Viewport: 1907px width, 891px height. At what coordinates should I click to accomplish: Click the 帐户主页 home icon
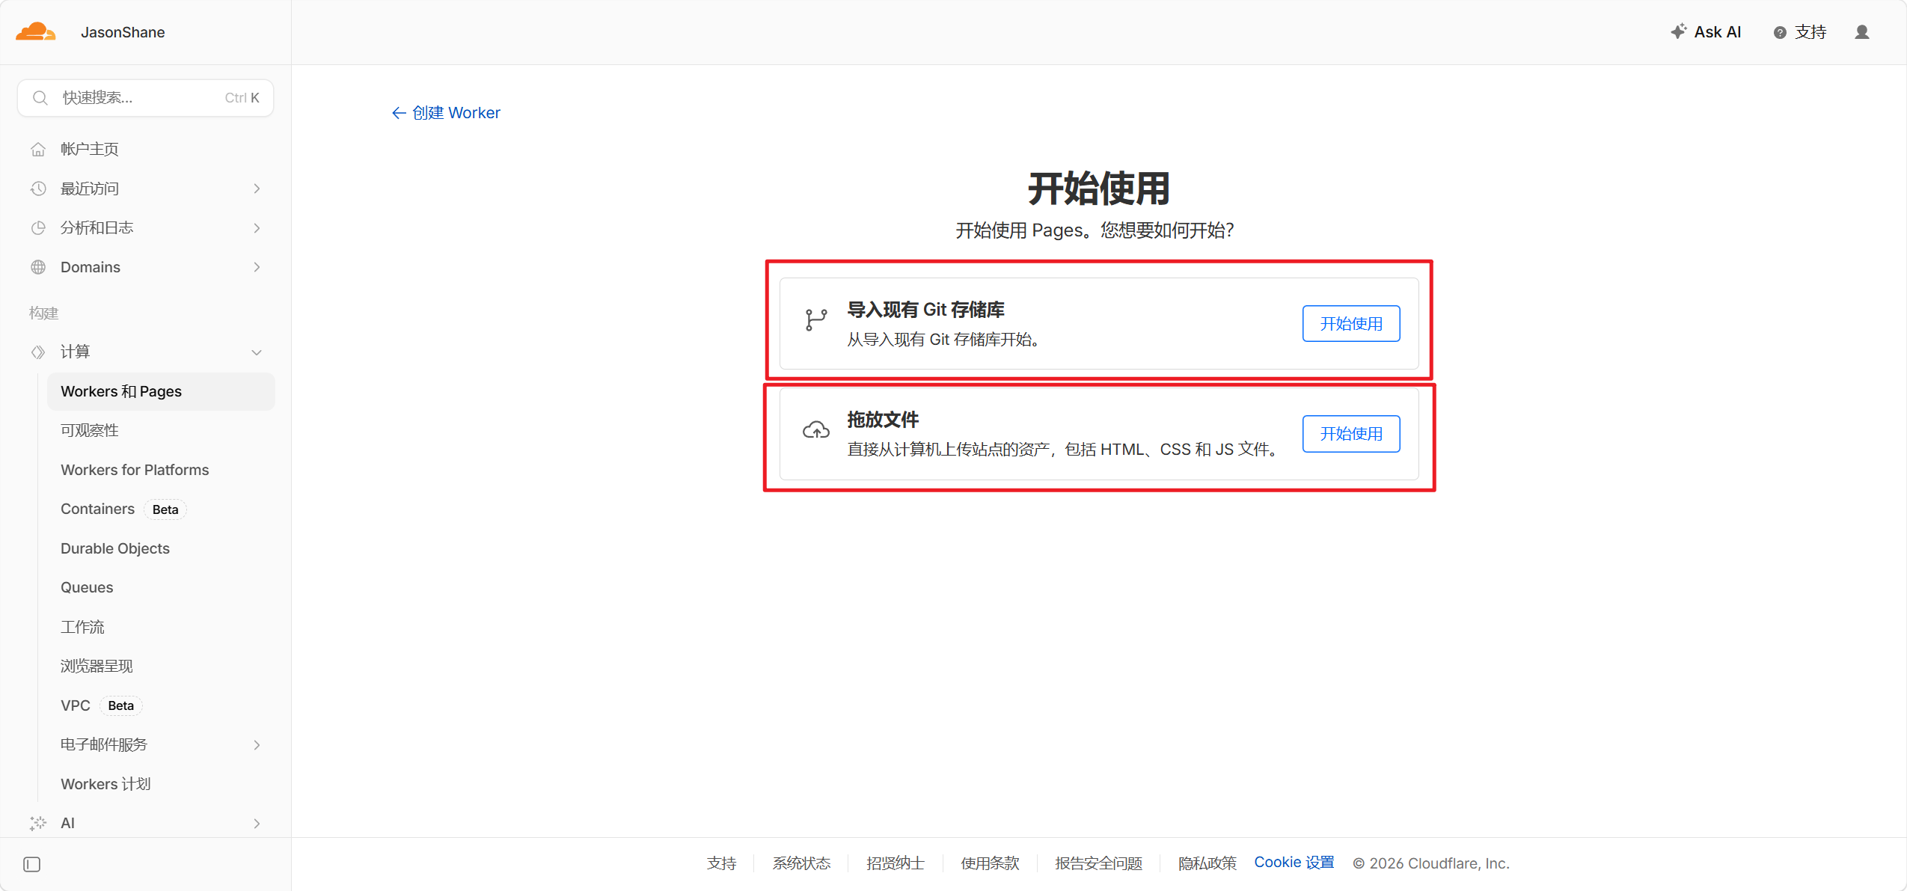38,149
